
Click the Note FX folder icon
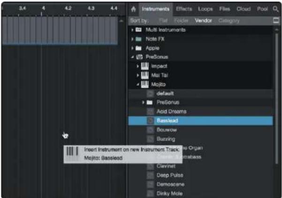[138, 39]
